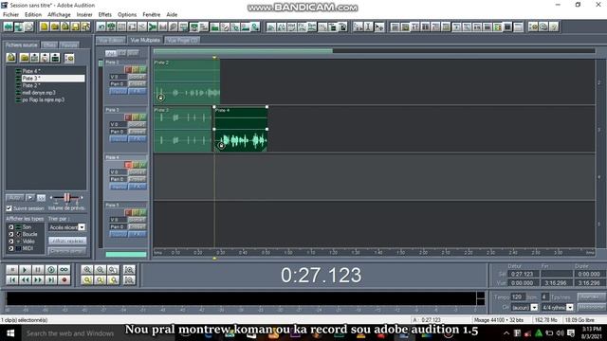Click the Stop transport button
The image size is (607, 341).
pos(12,269)
